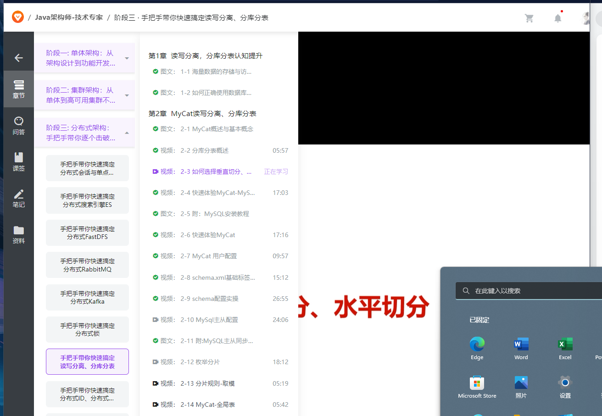
Task: Collapse 阶段三 分布式架构 section
Action: tap(84, 133)
